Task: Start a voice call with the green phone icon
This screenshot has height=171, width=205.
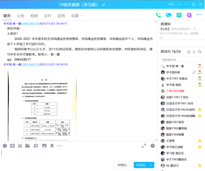Action: 158,15
